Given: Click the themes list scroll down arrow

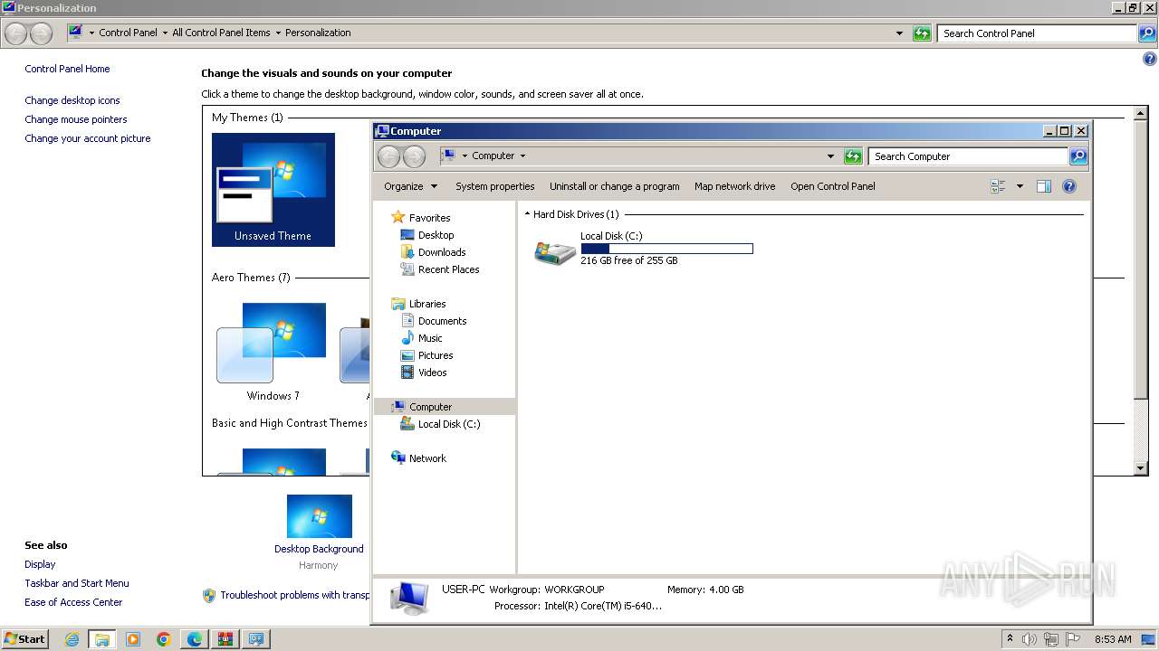Looking at the screenshot, I should click(x=1141, y=468).
